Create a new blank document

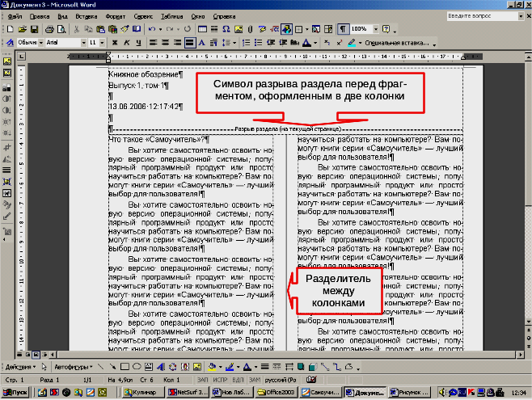click(11, 29)
